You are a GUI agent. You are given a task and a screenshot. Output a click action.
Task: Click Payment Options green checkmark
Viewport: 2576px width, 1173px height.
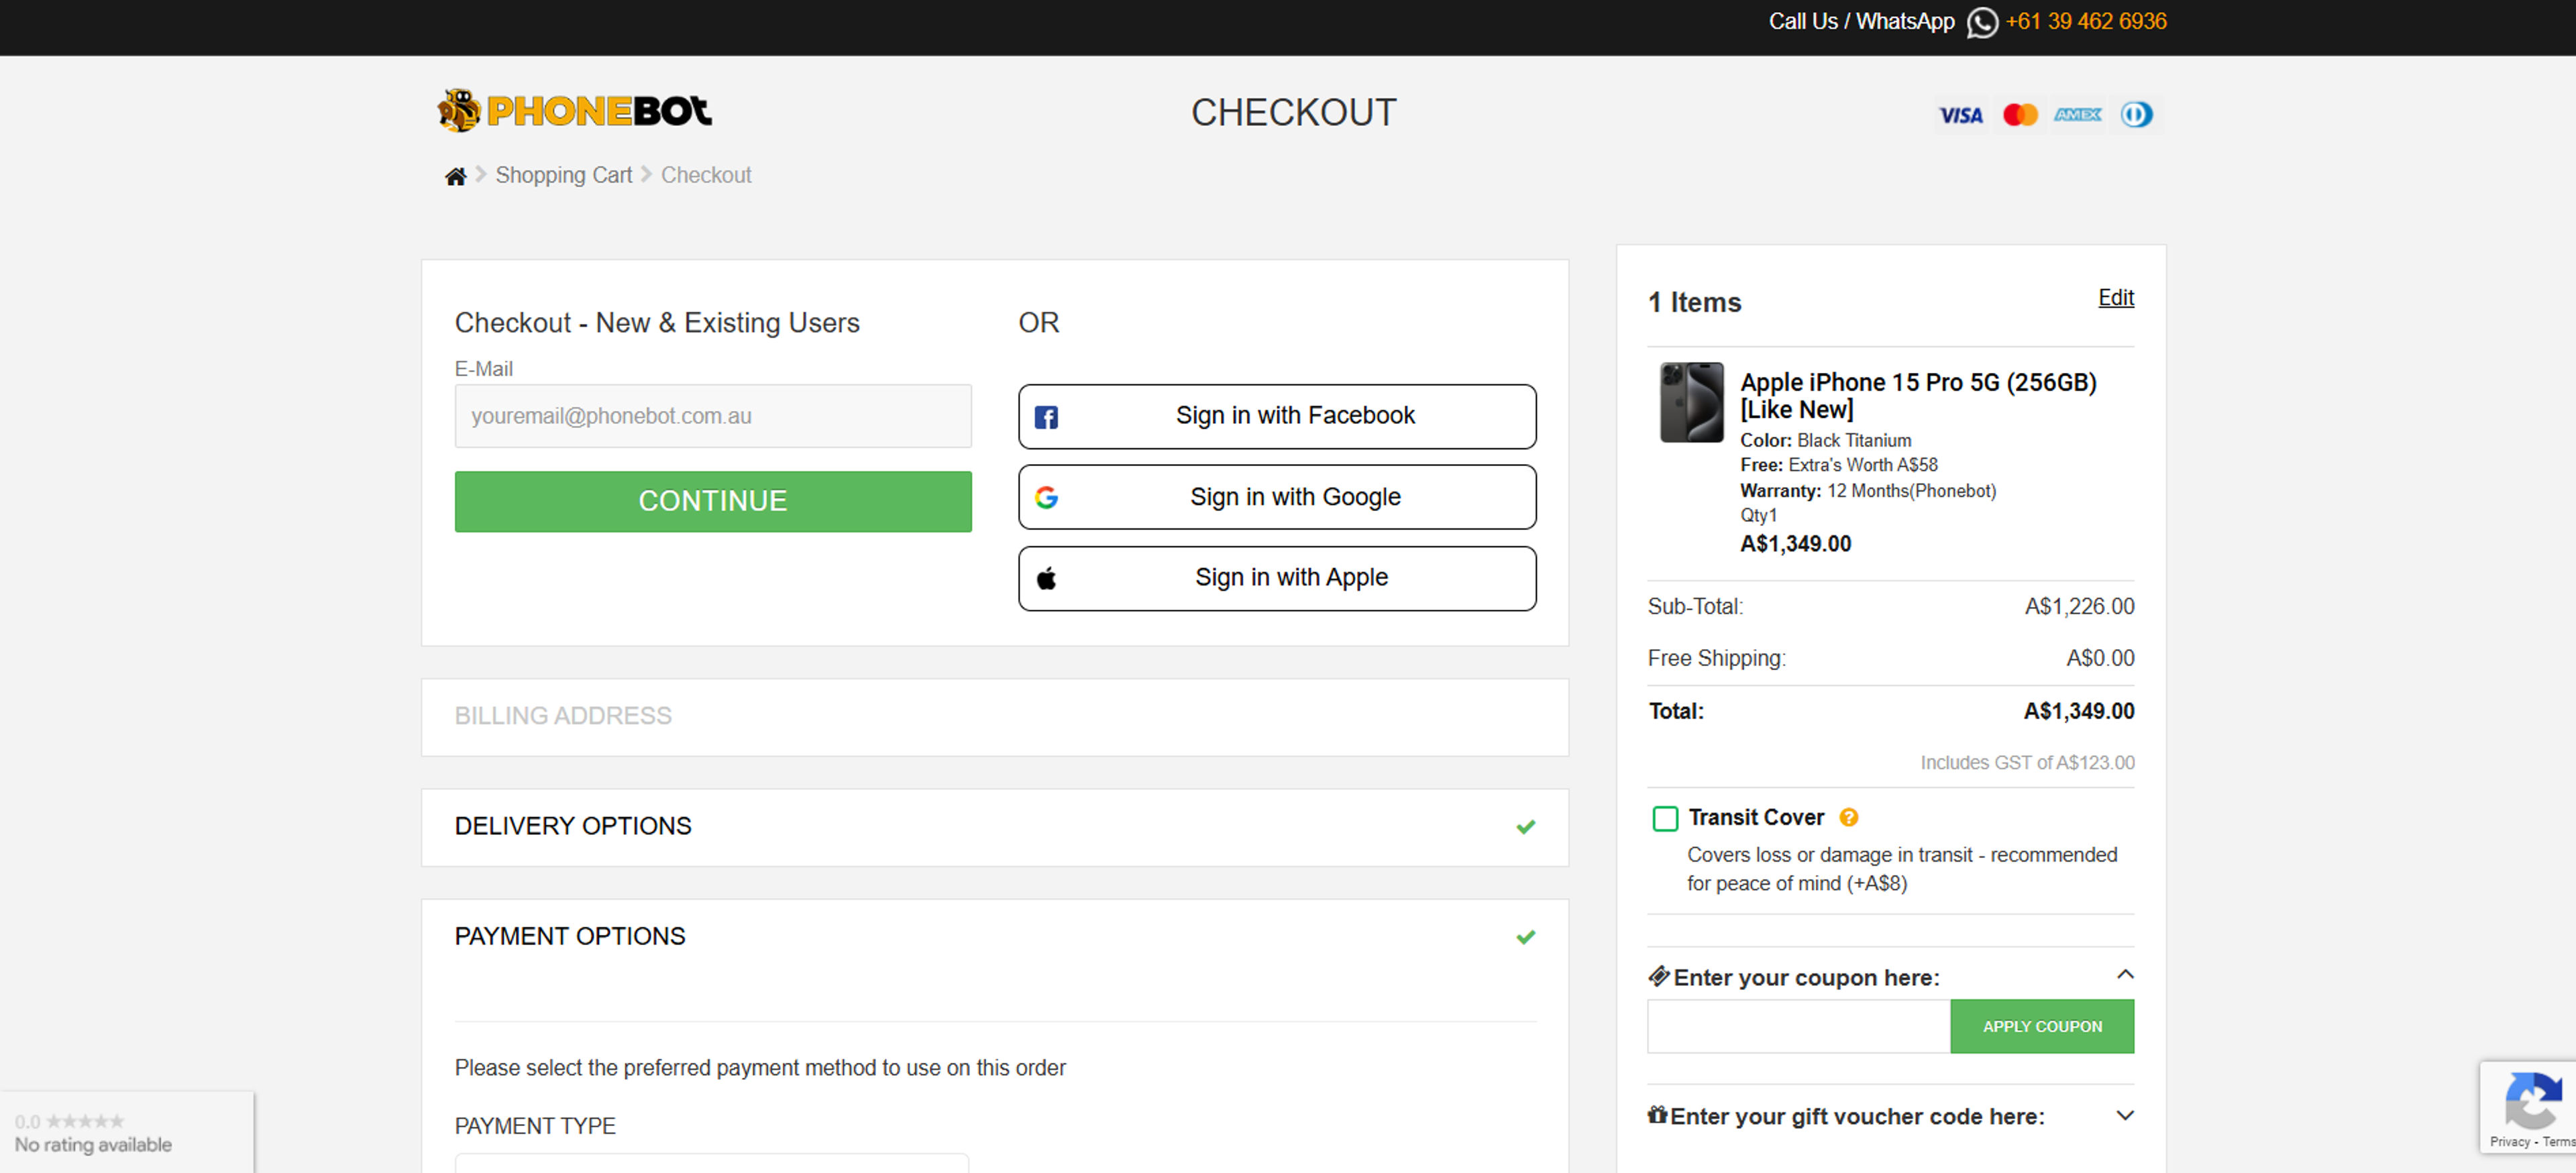pyautogui.click(x=1525, y=937)
